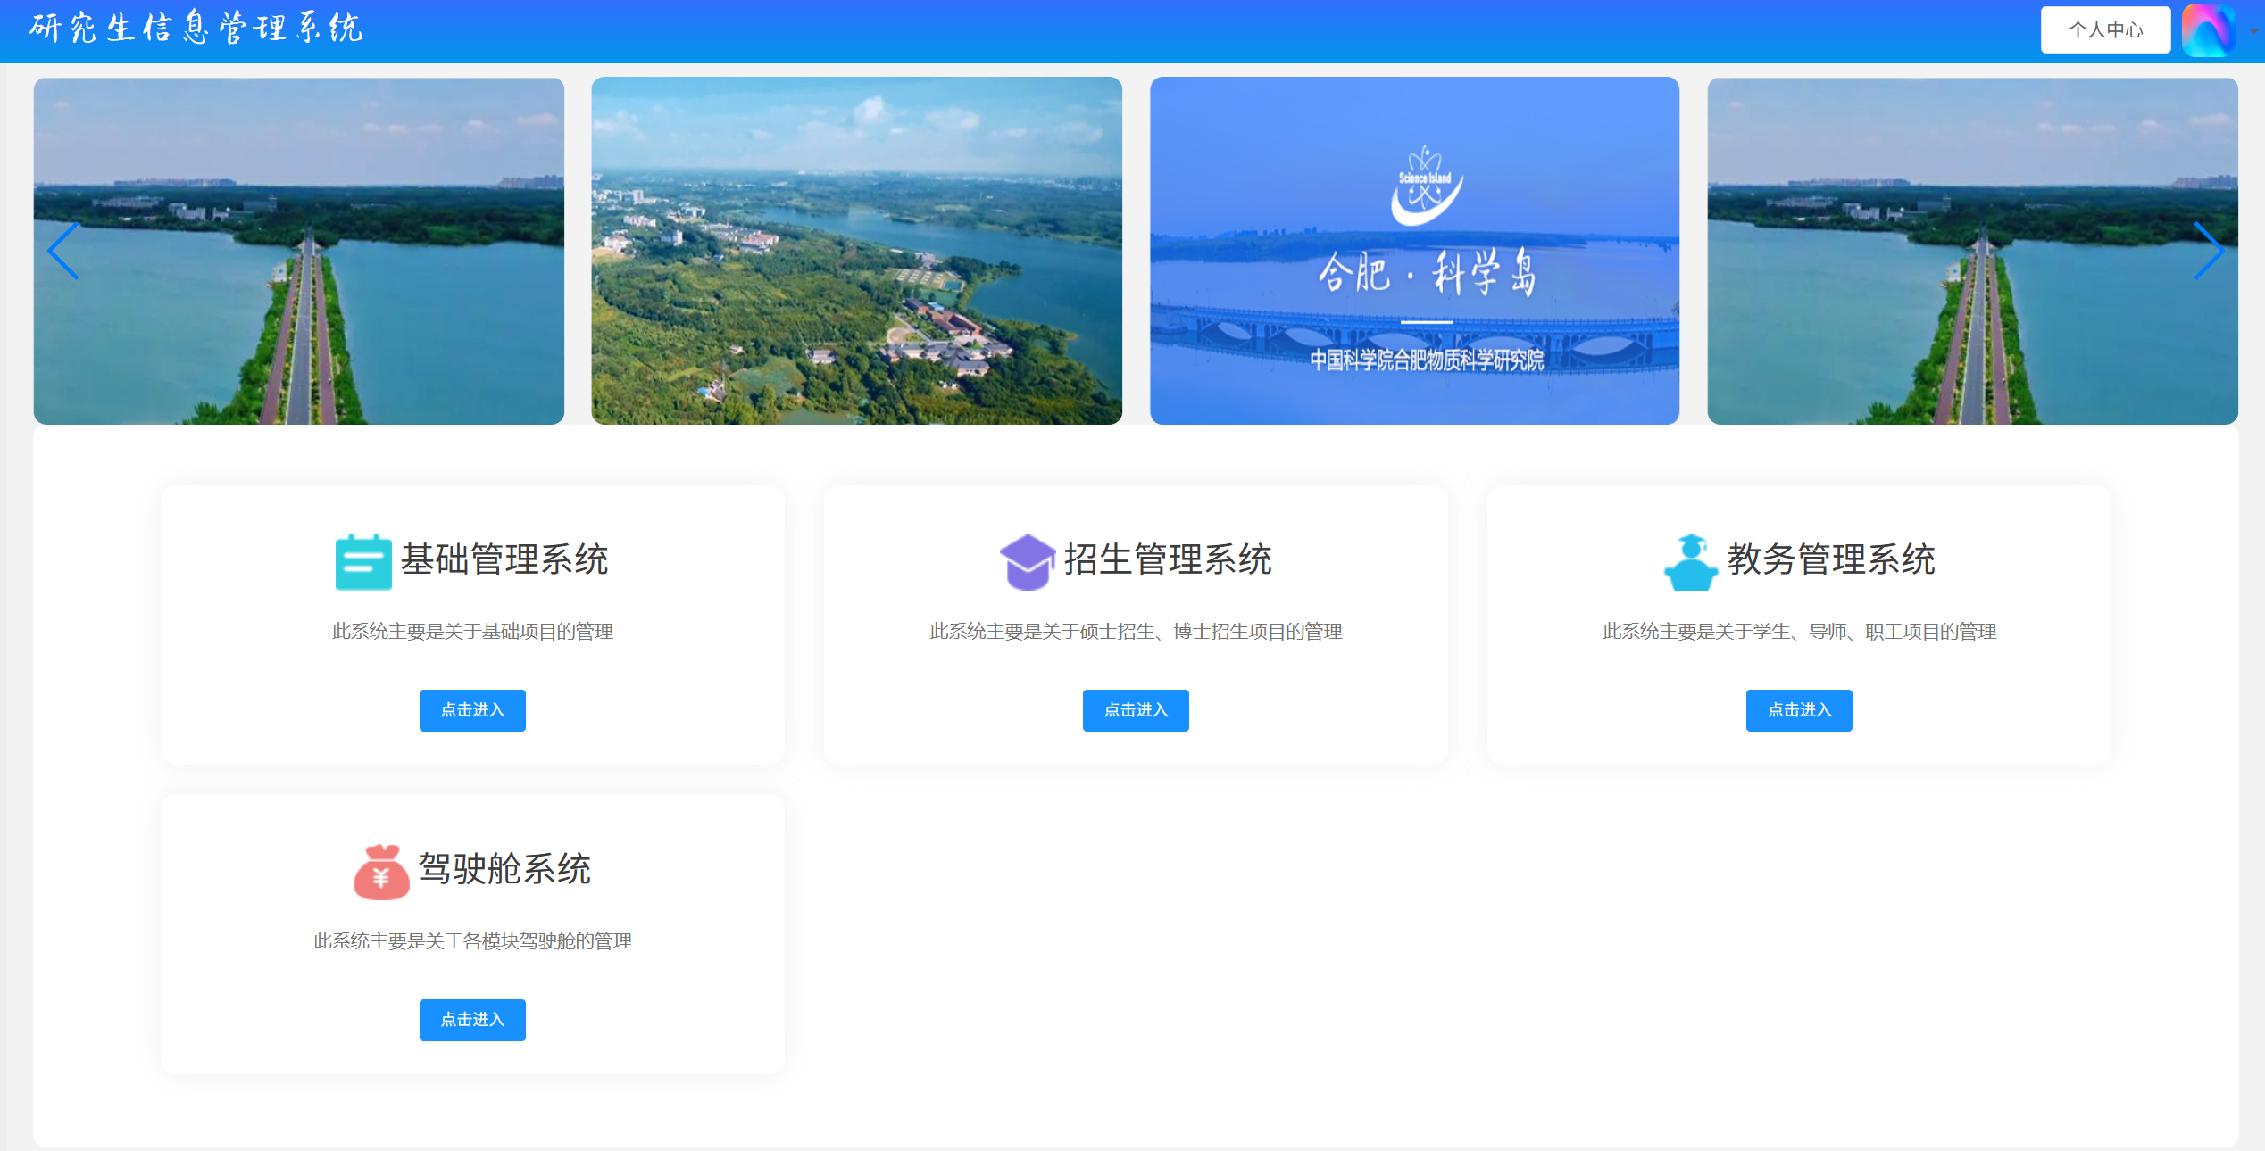Screen dimensions: 2265x1151
Task: Enter 驾驶舱系统 via 点击进入
Action: 472,1020
